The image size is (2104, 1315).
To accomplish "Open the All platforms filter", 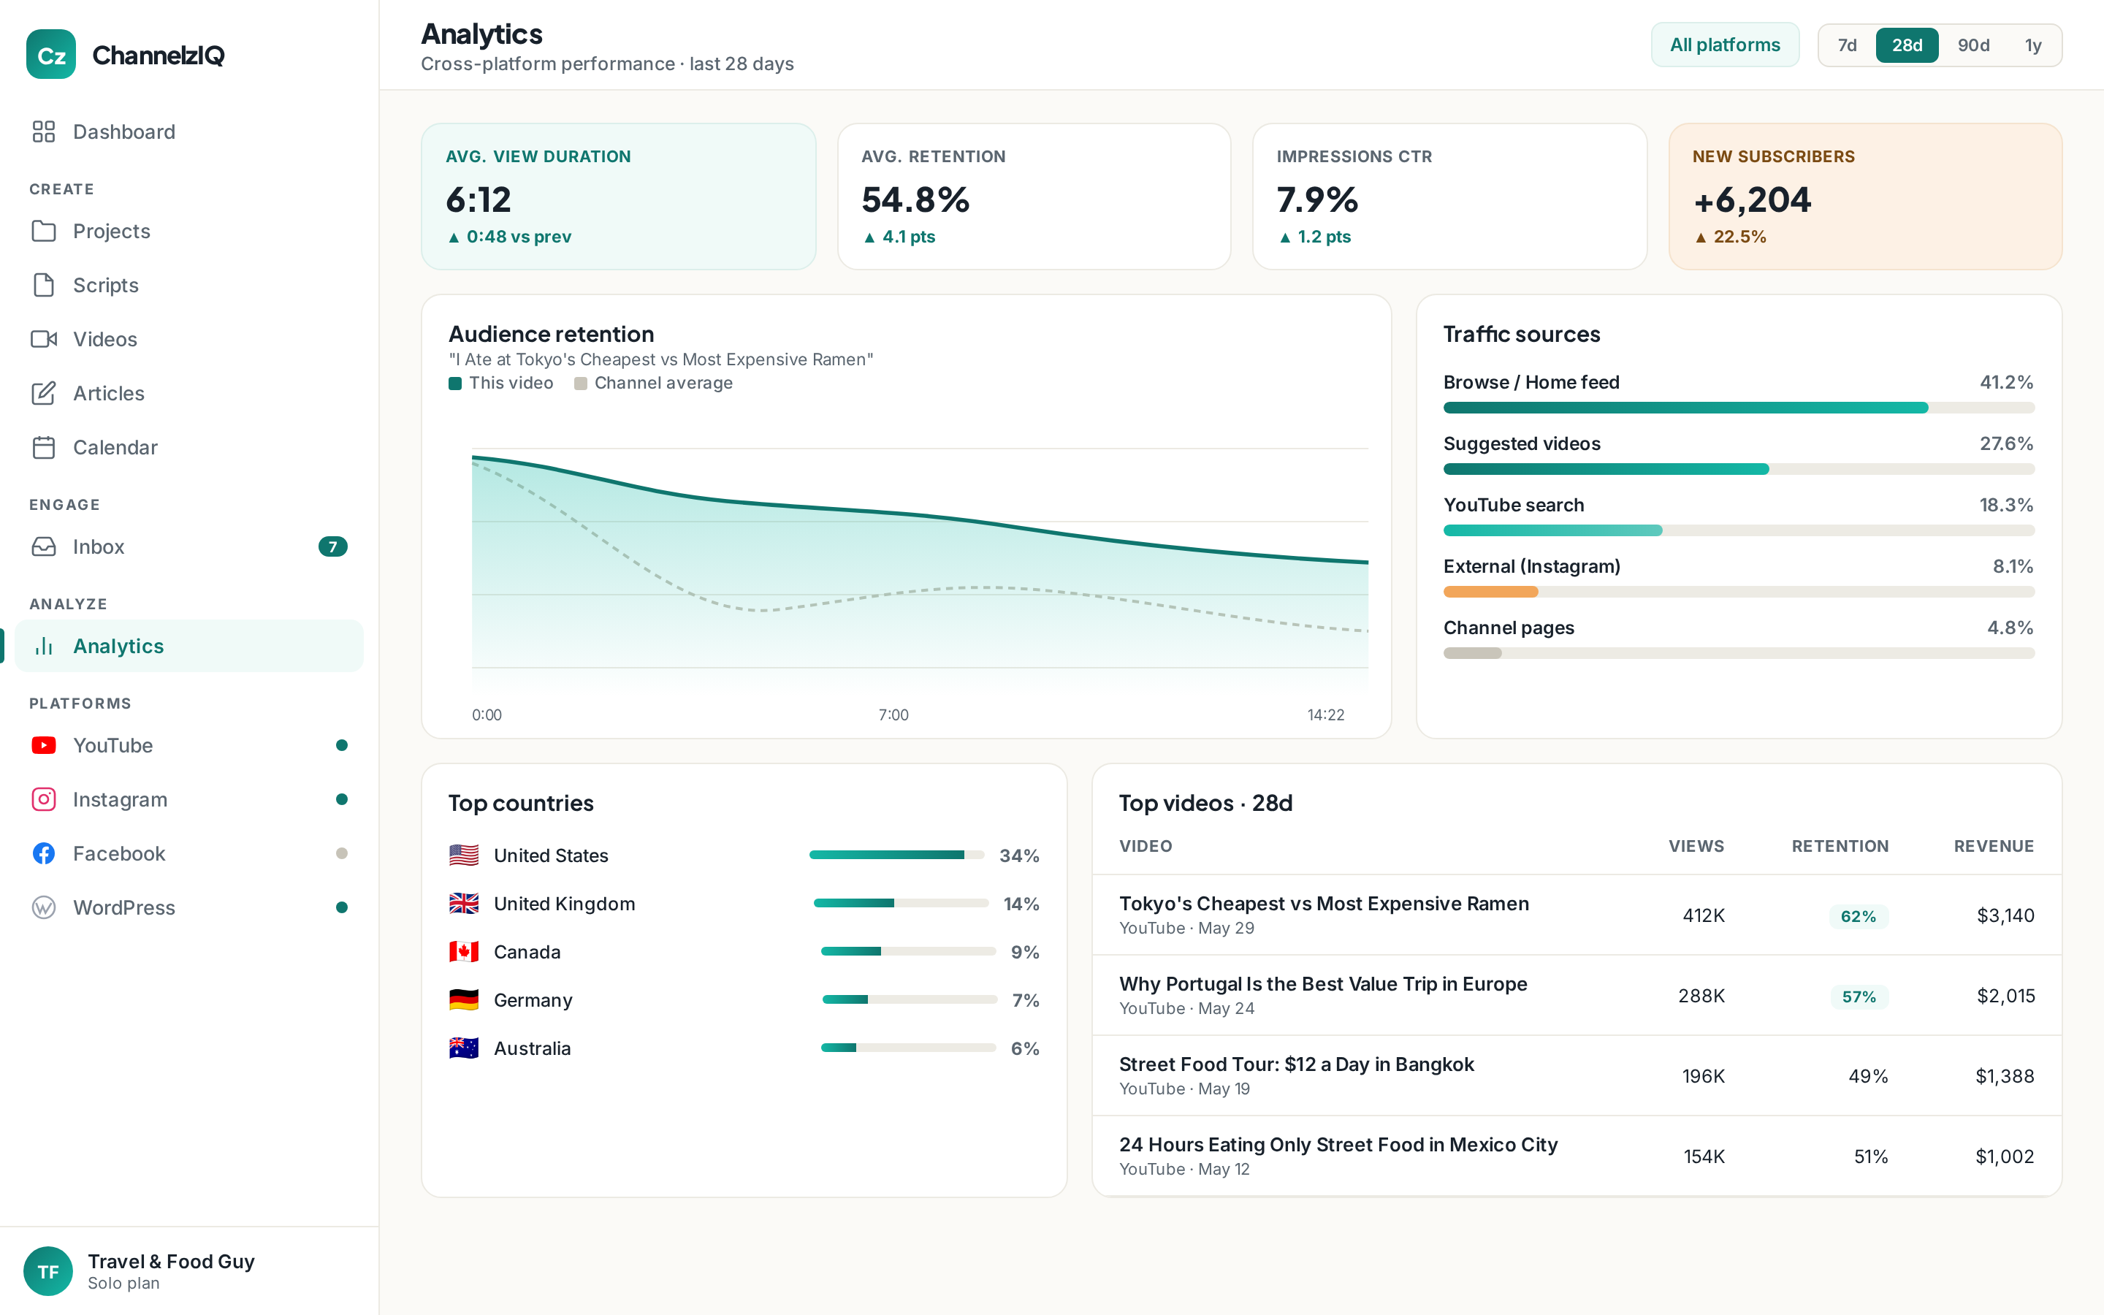I will 1725,45.
